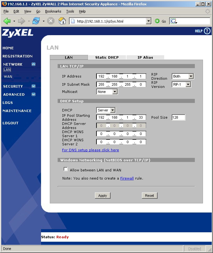Select WAN under NETWORK in sidebar

pyautogui.click(x=8, y=77)
